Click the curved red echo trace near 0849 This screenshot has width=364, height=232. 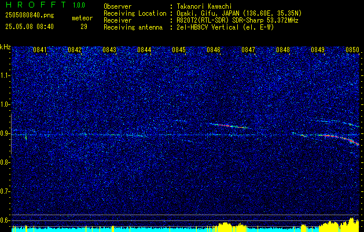tap(339, 137)
